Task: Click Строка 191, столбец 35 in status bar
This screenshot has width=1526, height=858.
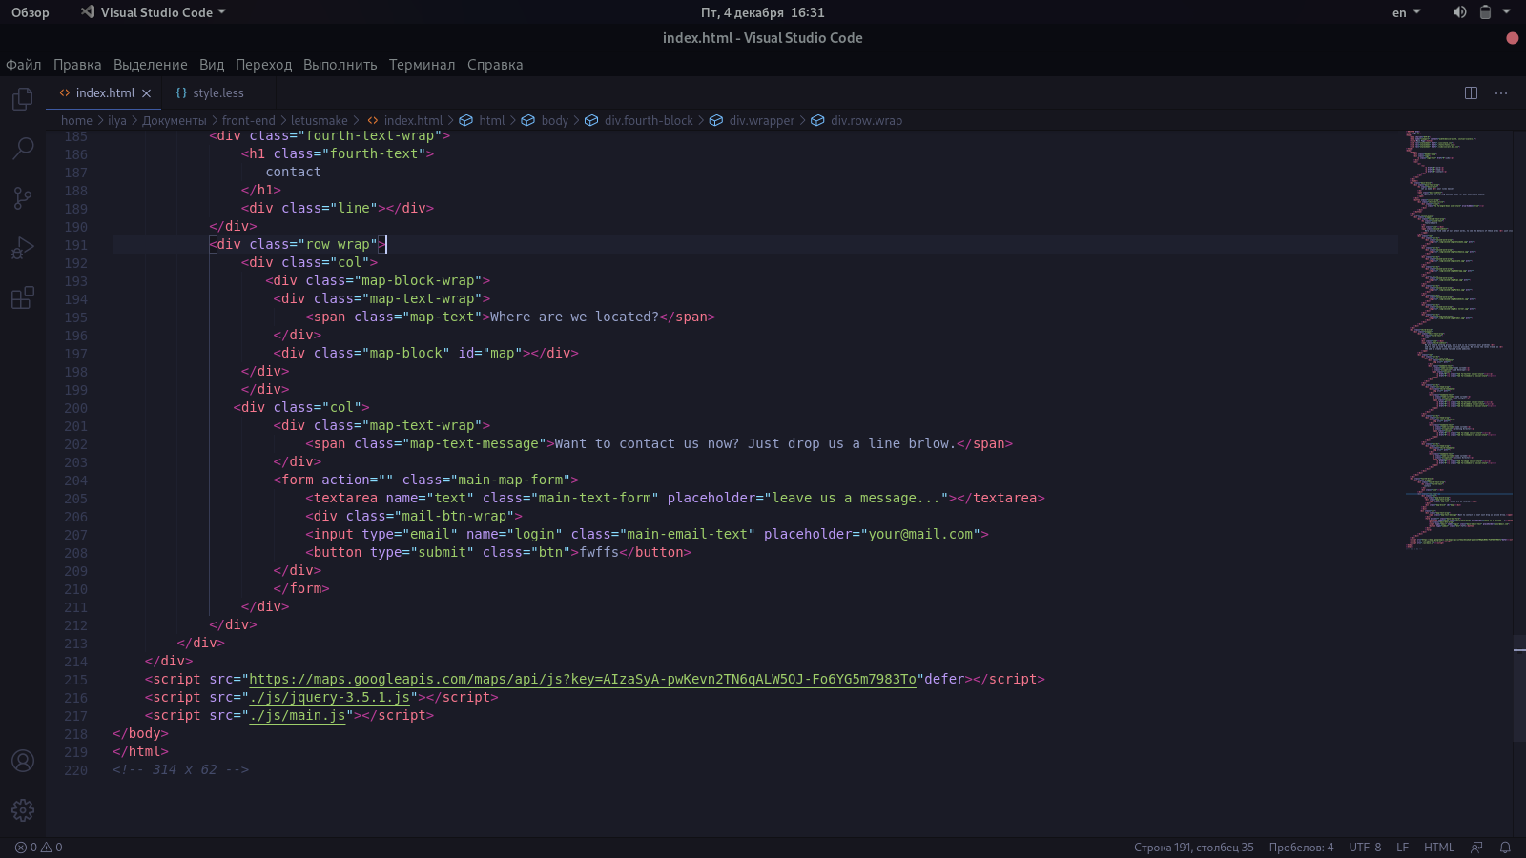Action: [1194, 848]
